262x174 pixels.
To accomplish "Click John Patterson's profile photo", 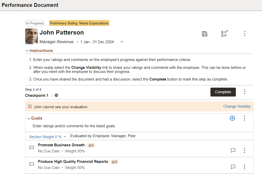I will coord(31,36).
